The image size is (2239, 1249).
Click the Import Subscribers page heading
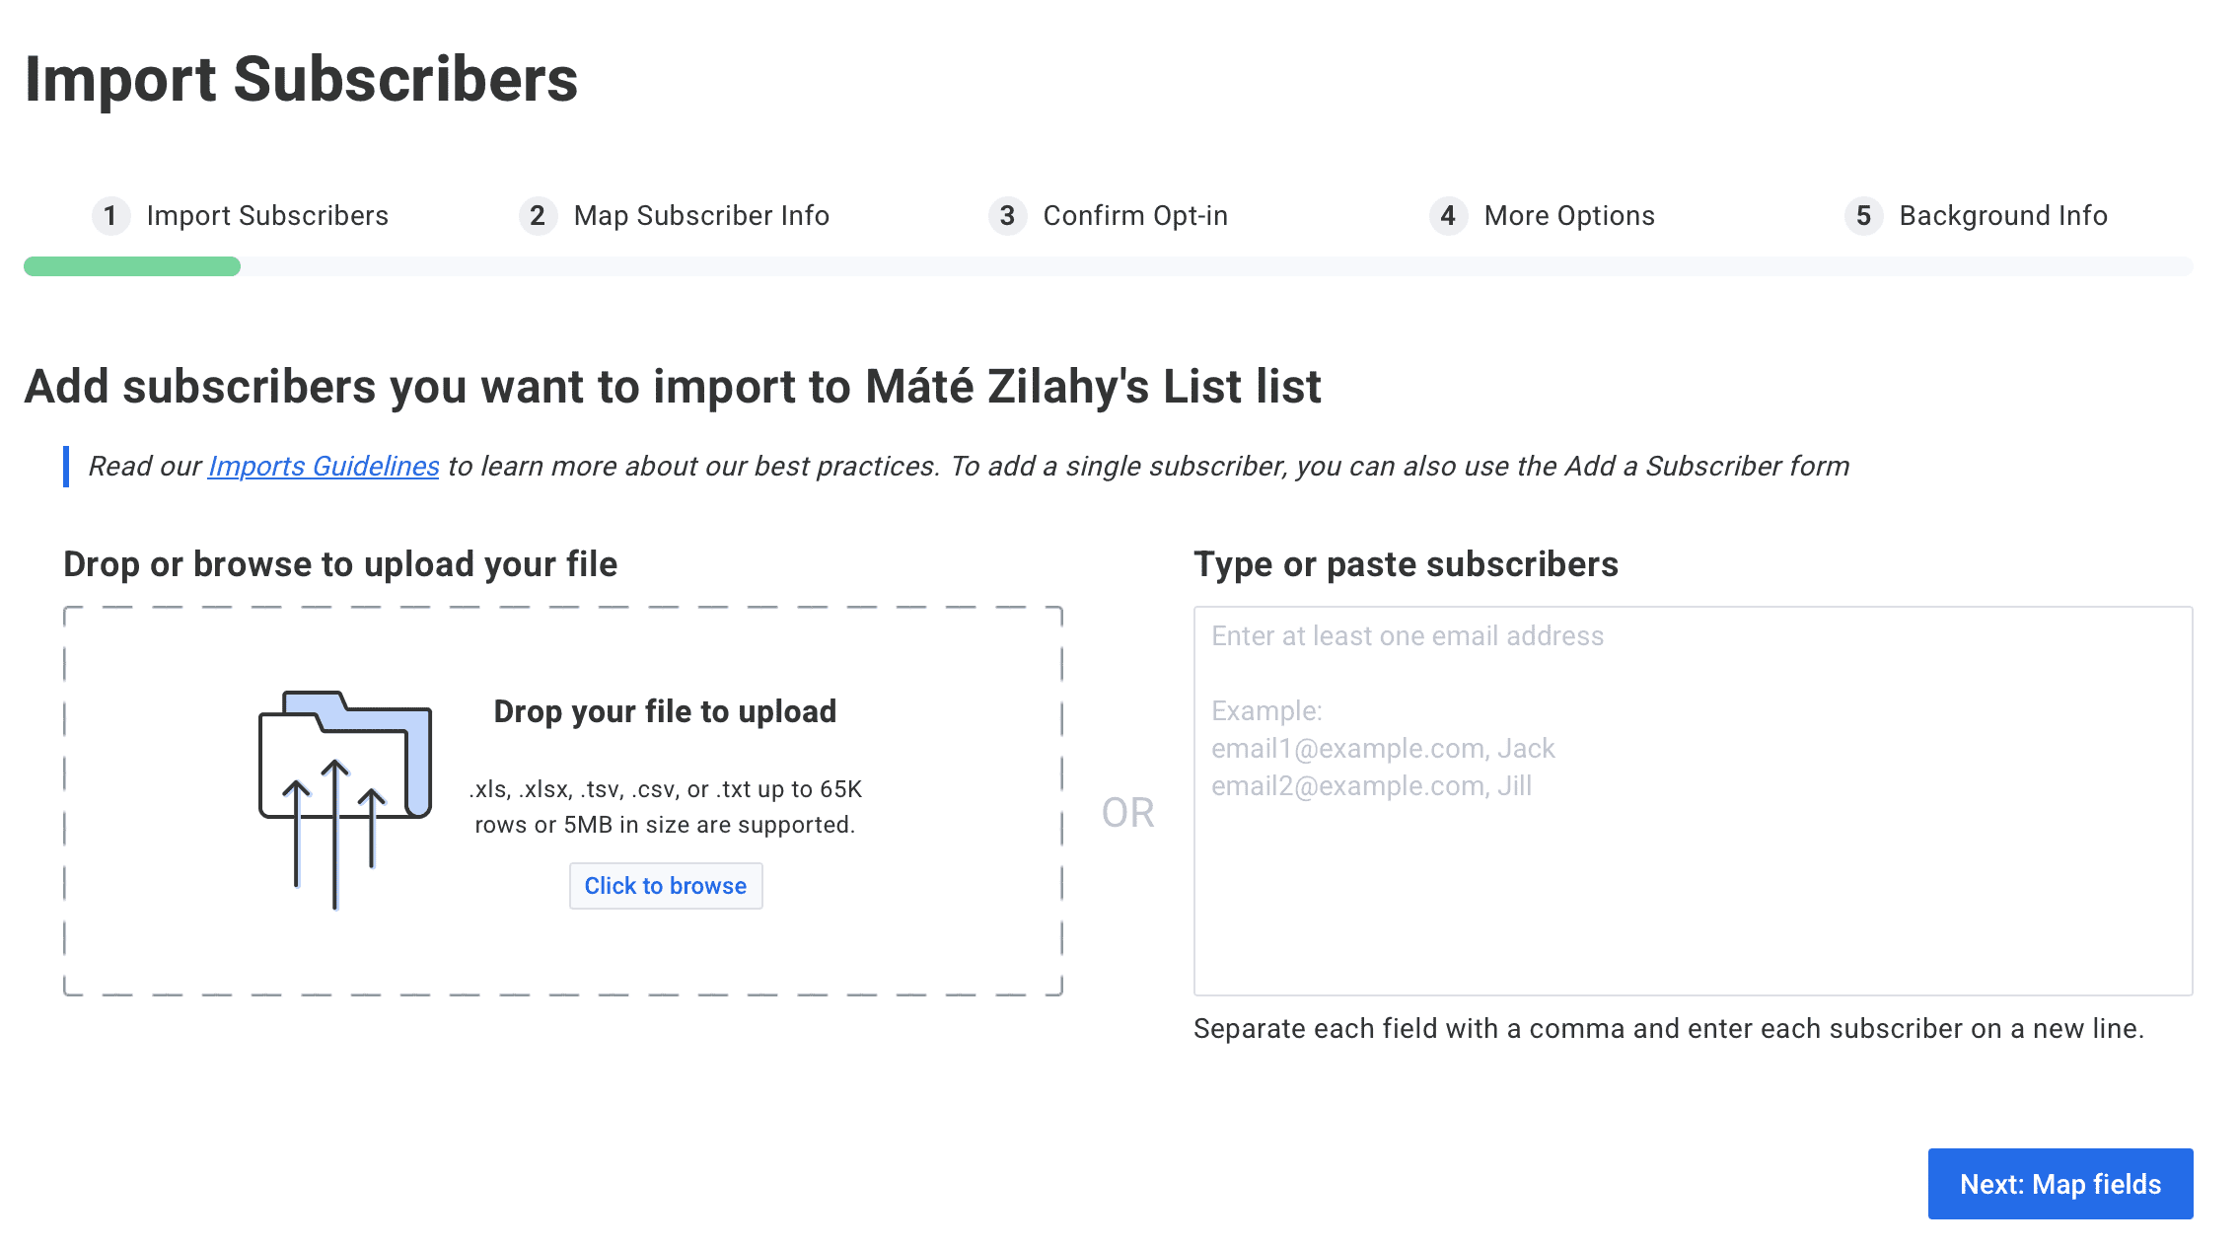[302, 79]
